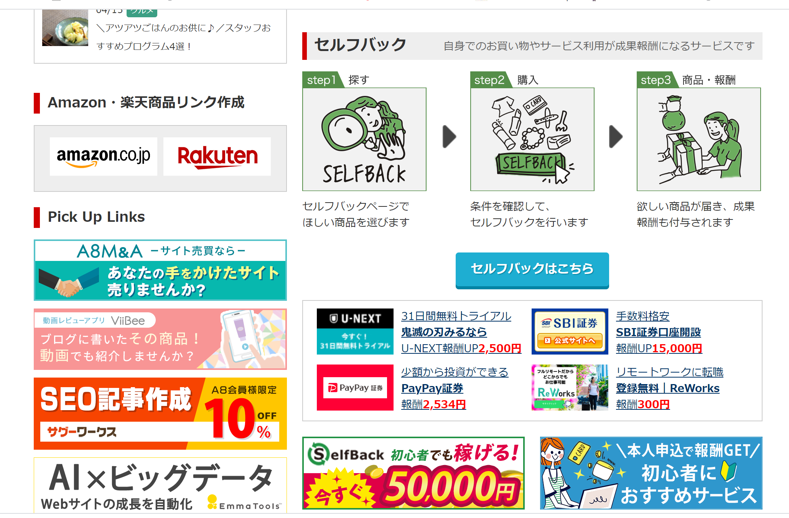Open the PayPay証券 red logo thumbnail
Screen dimensions: 789x518
[x=355, y=388]
